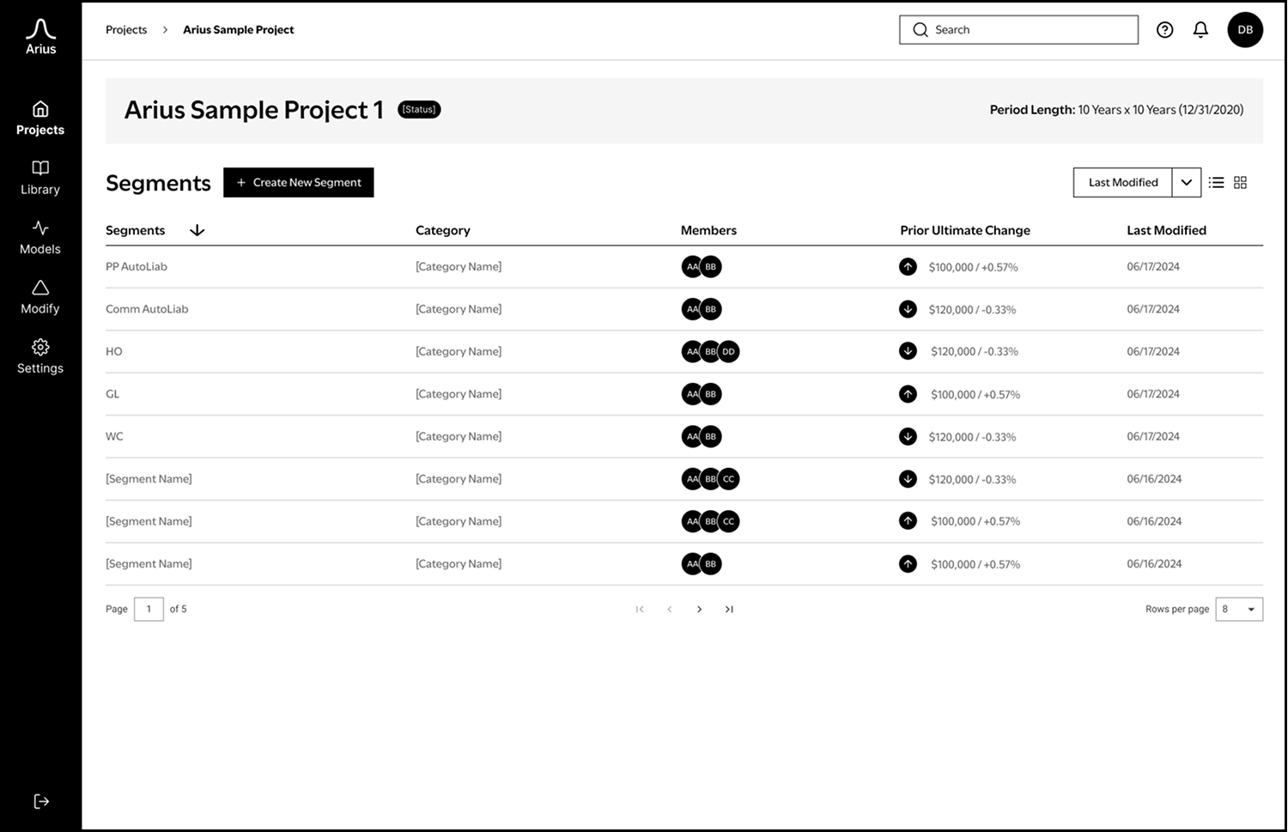Go to the first page
Viewport: 1288px width, 832px height.
click(x=640, y=609)
